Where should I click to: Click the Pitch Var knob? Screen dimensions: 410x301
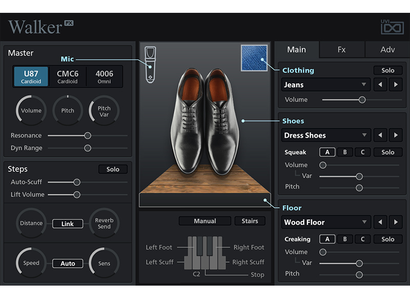104,110
